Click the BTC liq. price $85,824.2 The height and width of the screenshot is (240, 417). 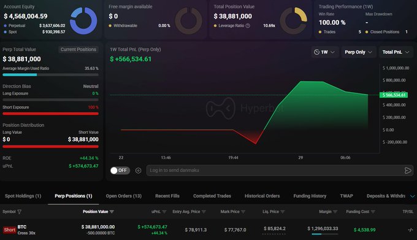[x=275, y=228]
